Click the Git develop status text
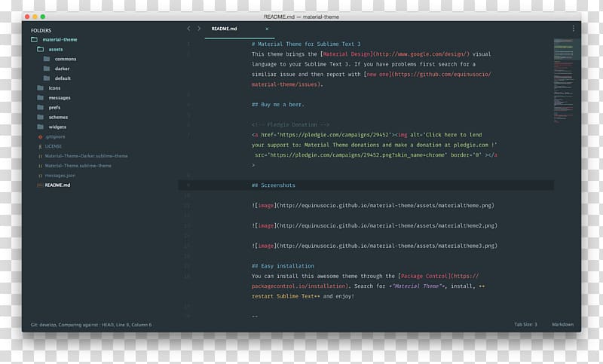The width and height of the screenshot is (603, 364). (91, 325)
